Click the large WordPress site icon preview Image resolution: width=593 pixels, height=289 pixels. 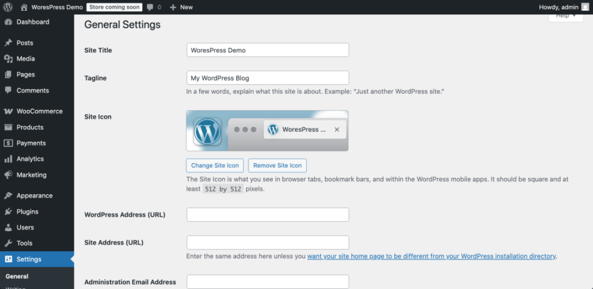click(x=207, y=131)
